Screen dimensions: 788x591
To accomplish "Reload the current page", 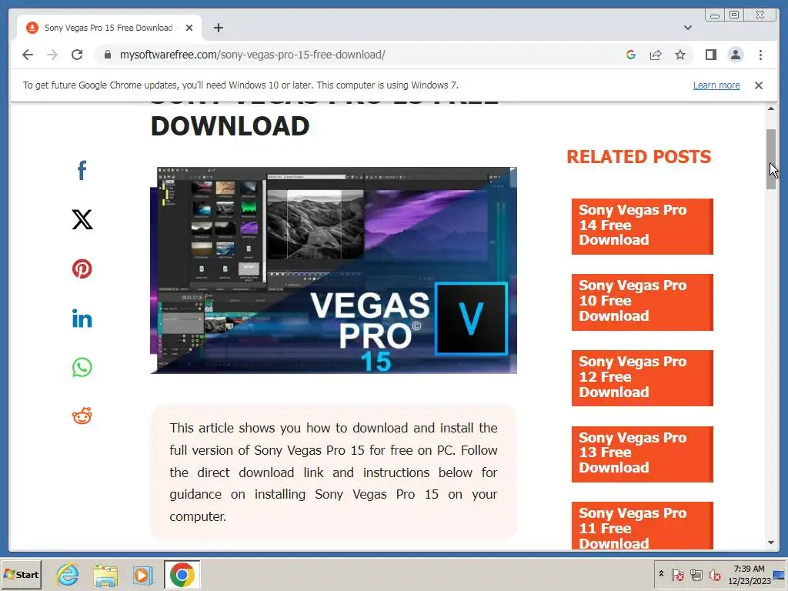I will click(x=77, y=55).
